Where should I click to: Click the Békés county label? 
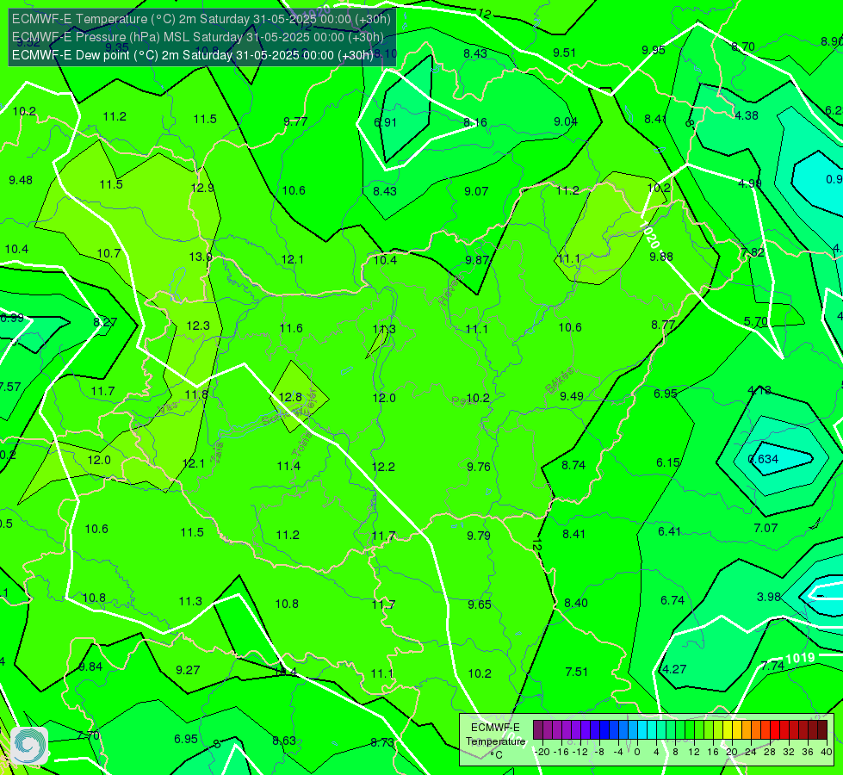point(559,380)
